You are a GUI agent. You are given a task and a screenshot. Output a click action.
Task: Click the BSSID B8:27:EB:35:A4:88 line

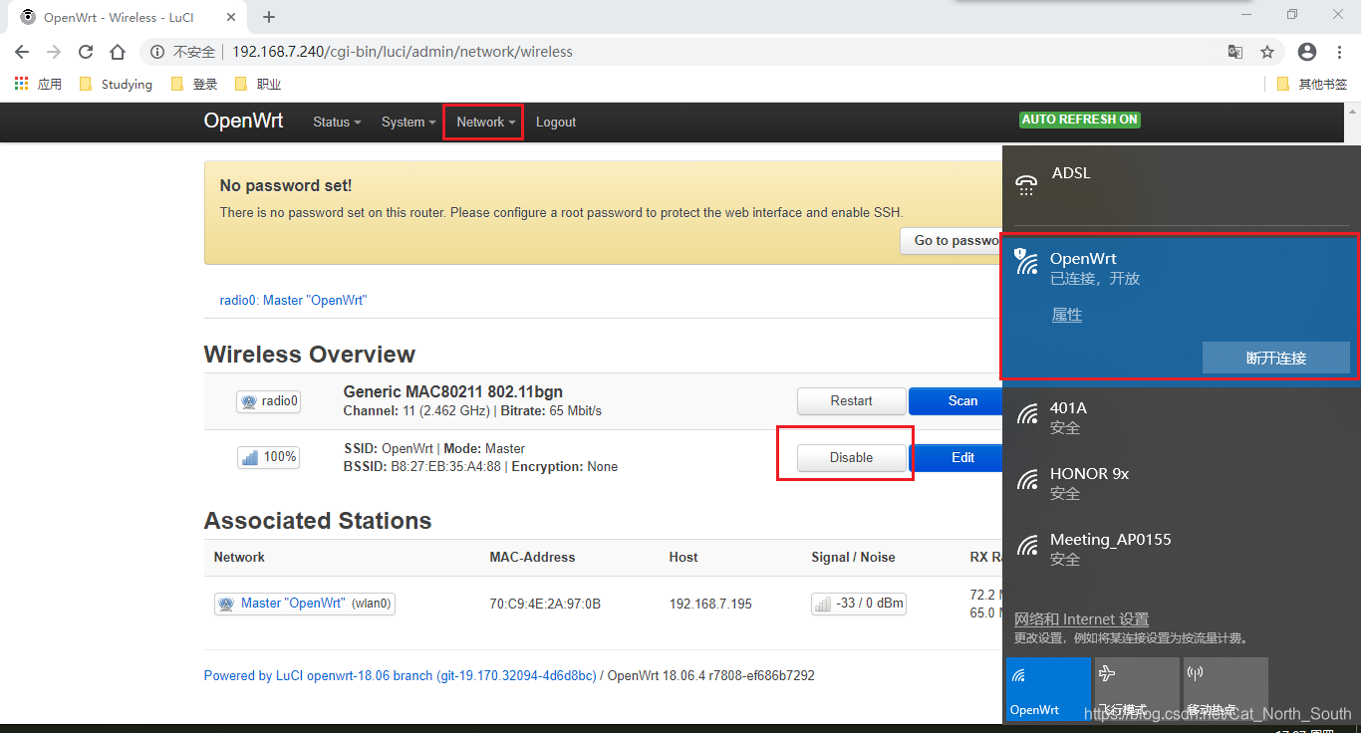tap(480, 466)
